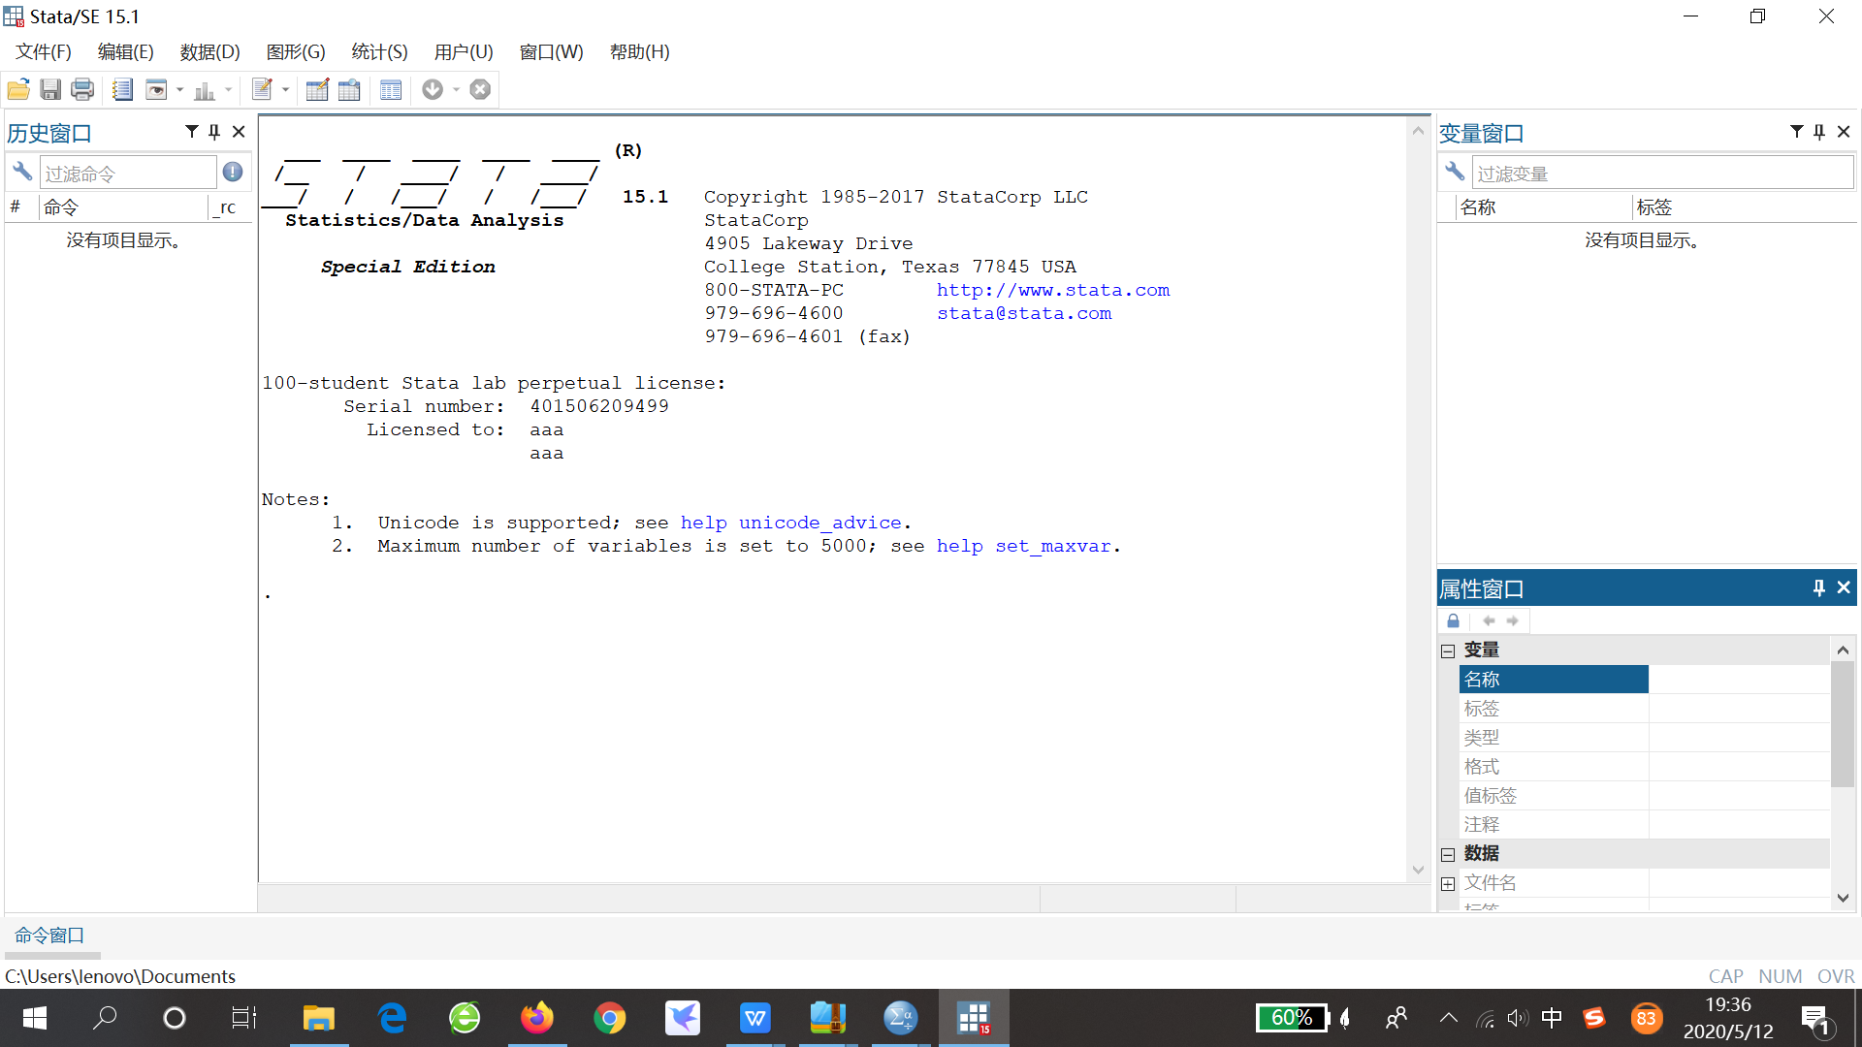Open the 统计(S) menu
The width and height of the screenshot is (1862, 1047).
(x=379, y=52)
